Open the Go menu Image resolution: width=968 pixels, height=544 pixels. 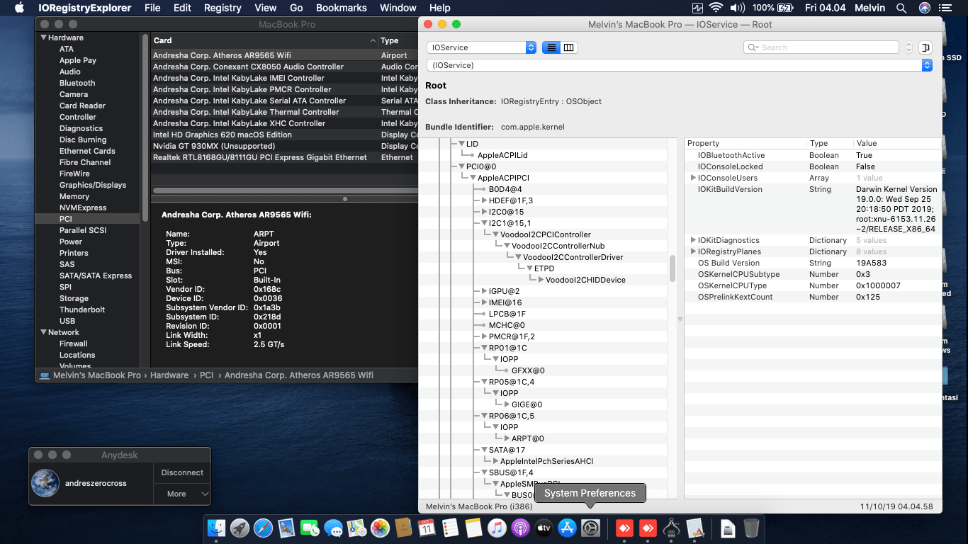tap(296, 8)
